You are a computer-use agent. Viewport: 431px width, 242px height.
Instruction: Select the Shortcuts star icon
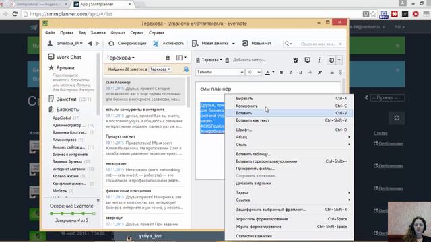[51, 67]
